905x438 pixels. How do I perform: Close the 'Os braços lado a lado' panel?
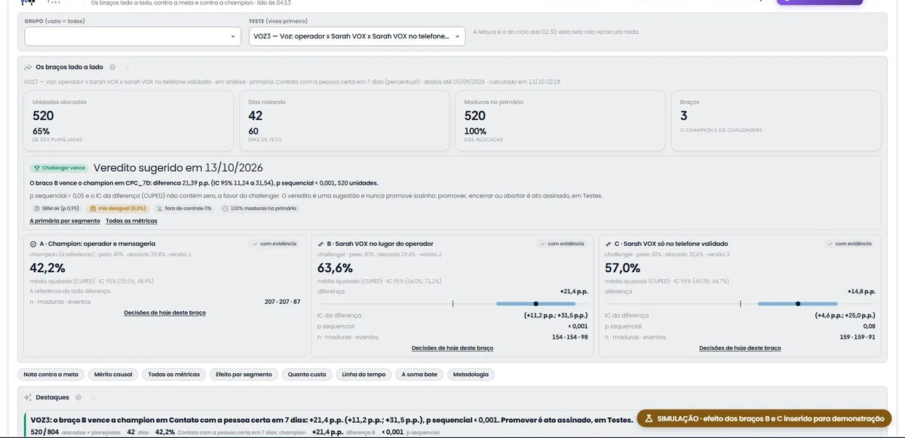(127, 67)
